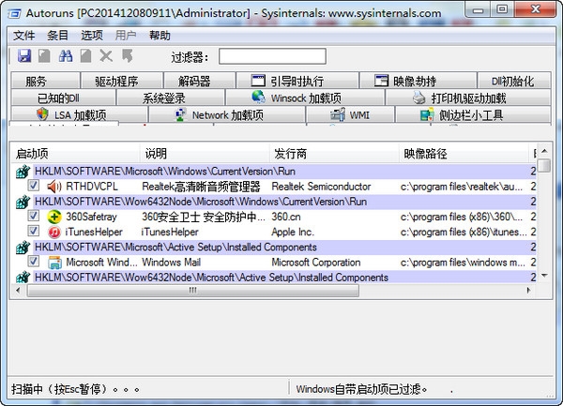Click registry icon beside Wow6432Node Active Setup key

pyautogui.click(x=23, y=278)
